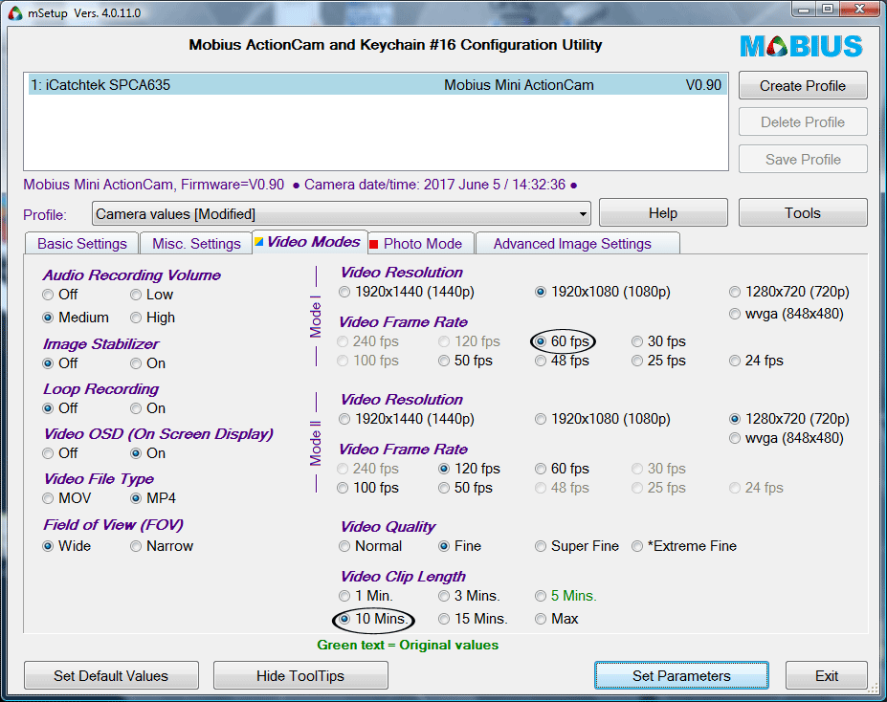Set Video Clip Length to 10 Mins.
The width and height of the screenshot is (887, 702).
click(x=373, y=619)
